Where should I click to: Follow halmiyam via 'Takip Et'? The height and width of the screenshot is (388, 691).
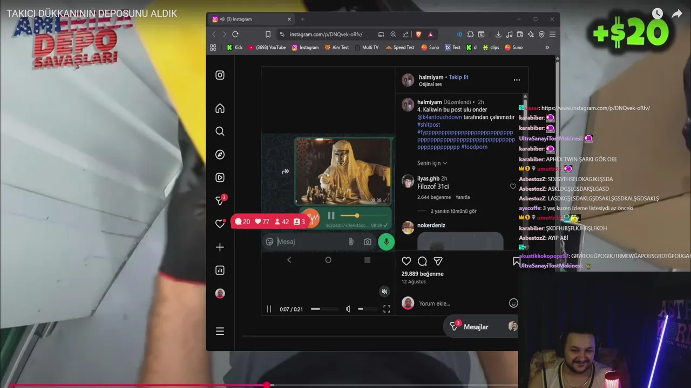(458, 77)
